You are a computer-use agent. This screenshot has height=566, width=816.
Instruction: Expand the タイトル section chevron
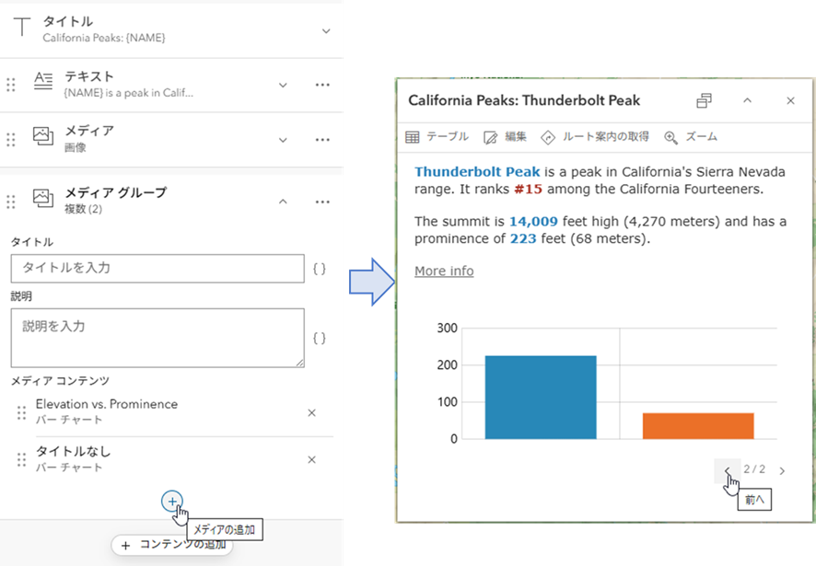pyautogui.click(x=326, y=31)
